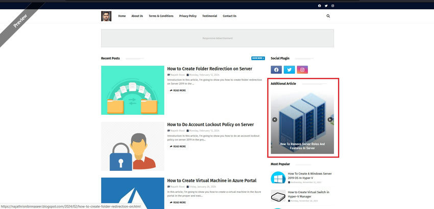Open 'How to Create Virtual Switch in Hyper-V Manager' link
Screen dimensions: 434x209
[x=308, y=194]
